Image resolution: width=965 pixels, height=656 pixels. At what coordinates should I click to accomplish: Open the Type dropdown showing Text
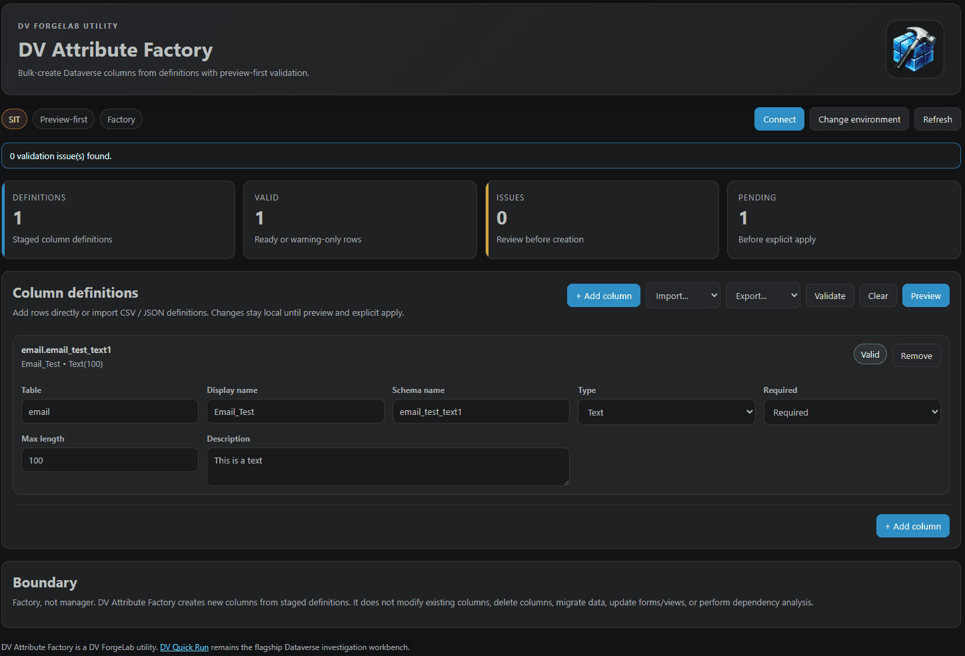click(x=666, y=412)
